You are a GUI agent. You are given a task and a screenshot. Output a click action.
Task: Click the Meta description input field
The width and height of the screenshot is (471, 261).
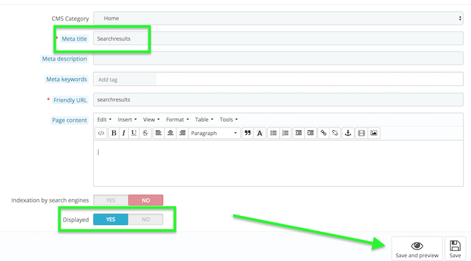[x=278, y=59]
